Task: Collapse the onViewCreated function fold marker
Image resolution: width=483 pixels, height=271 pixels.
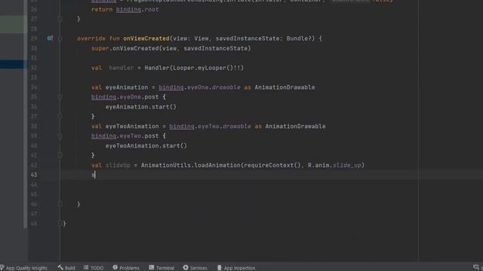Action: 60,38
